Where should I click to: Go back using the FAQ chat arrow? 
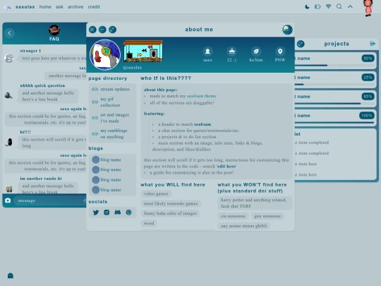9,33
